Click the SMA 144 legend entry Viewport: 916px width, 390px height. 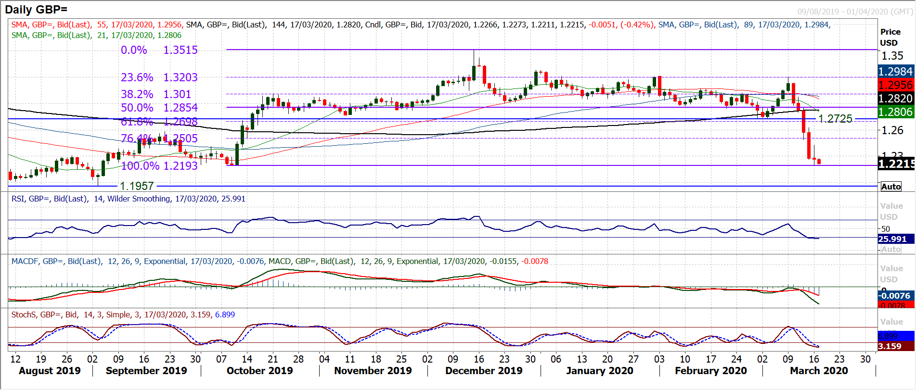tap(273, 25)
